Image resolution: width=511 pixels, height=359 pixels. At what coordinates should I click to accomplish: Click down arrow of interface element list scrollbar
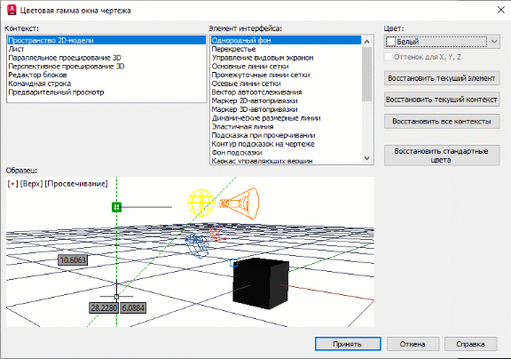pos(367,158)
